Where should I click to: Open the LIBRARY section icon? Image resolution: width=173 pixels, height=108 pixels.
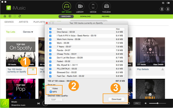coord(80,6)
